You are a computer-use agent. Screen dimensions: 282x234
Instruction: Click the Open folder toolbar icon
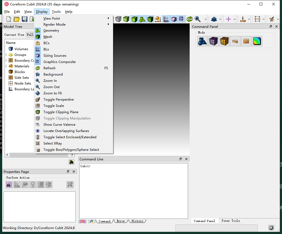[17, 19]
